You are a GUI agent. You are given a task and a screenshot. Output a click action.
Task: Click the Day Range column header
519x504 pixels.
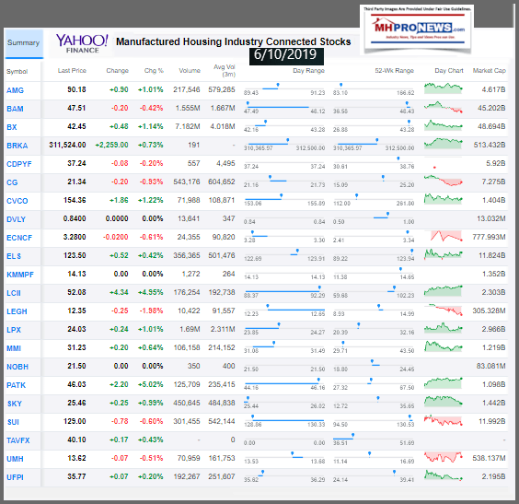pyautogui.click(x=308, y=71)
